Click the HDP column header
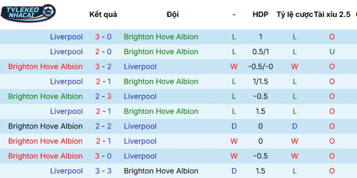The image size is (357, 178). pyautogui.click(x=260, y=14)
